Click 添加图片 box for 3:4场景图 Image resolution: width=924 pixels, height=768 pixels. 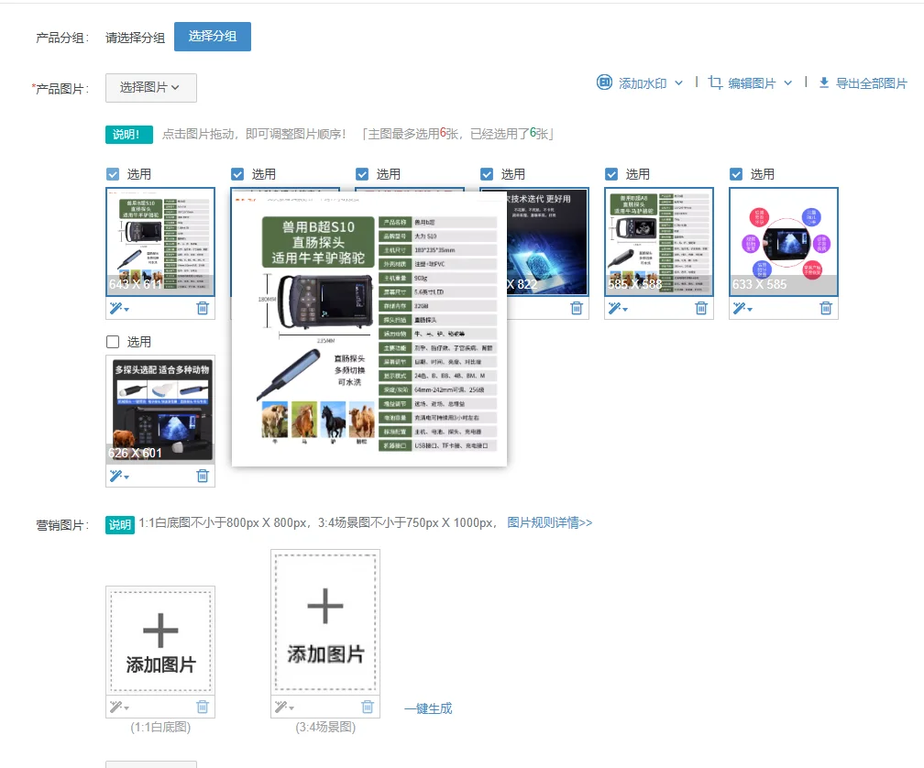point(325,622)
